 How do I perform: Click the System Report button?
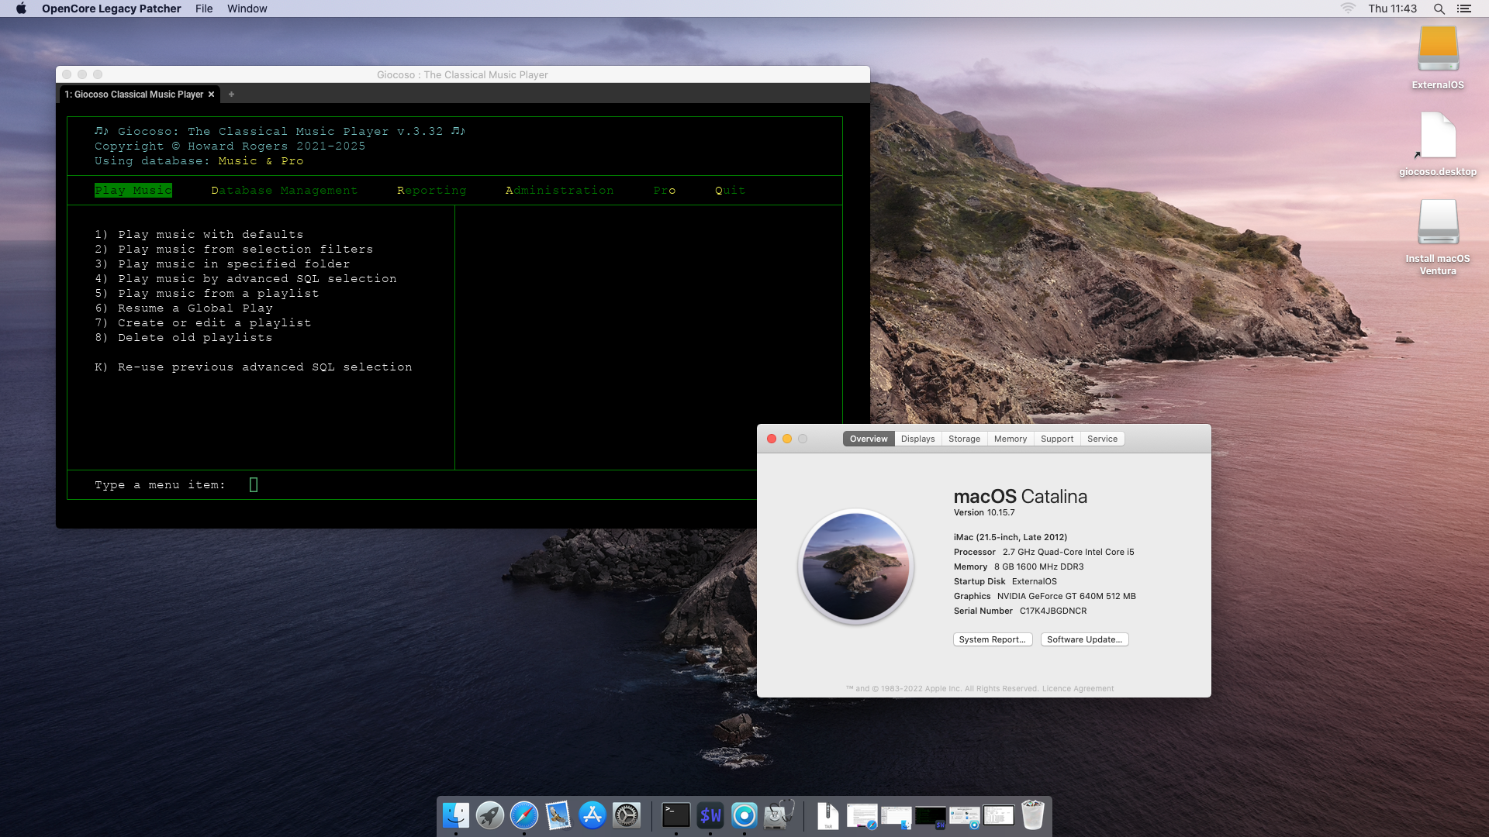(993, 639)
